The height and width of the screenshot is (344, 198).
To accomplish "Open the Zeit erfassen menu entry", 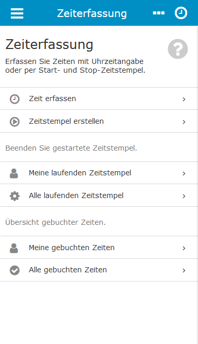I will [99, 99].
